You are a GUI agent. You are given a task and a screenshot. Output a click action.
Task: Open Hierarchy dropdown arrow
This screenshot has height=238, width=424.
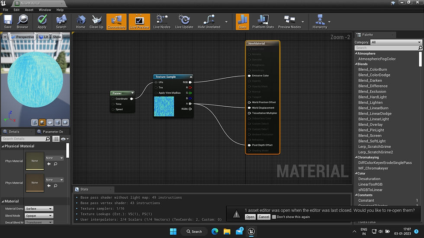(x=329, y=22)
